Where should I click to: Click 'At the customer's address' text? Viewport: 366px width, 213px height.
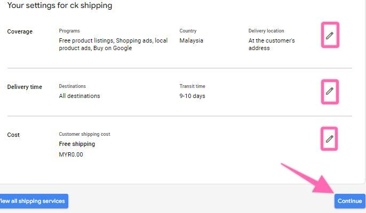coord(272,44)
